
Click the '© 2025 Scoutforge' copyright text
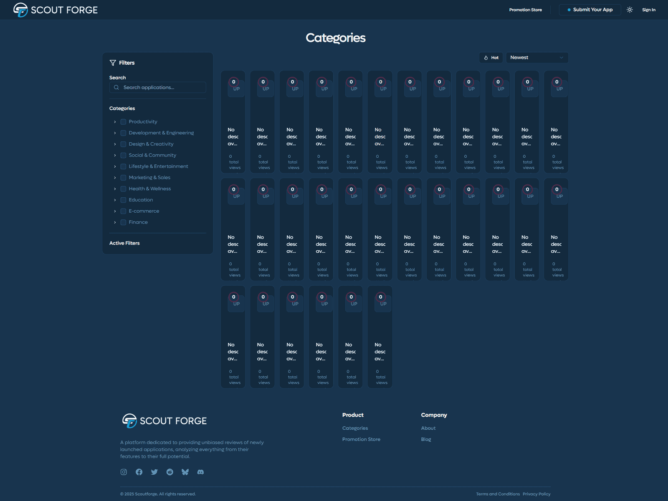(x=158, y=494)
